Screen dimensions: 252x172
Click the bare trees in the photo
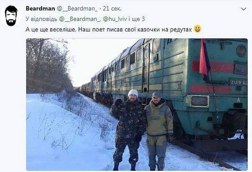[48, 67]
